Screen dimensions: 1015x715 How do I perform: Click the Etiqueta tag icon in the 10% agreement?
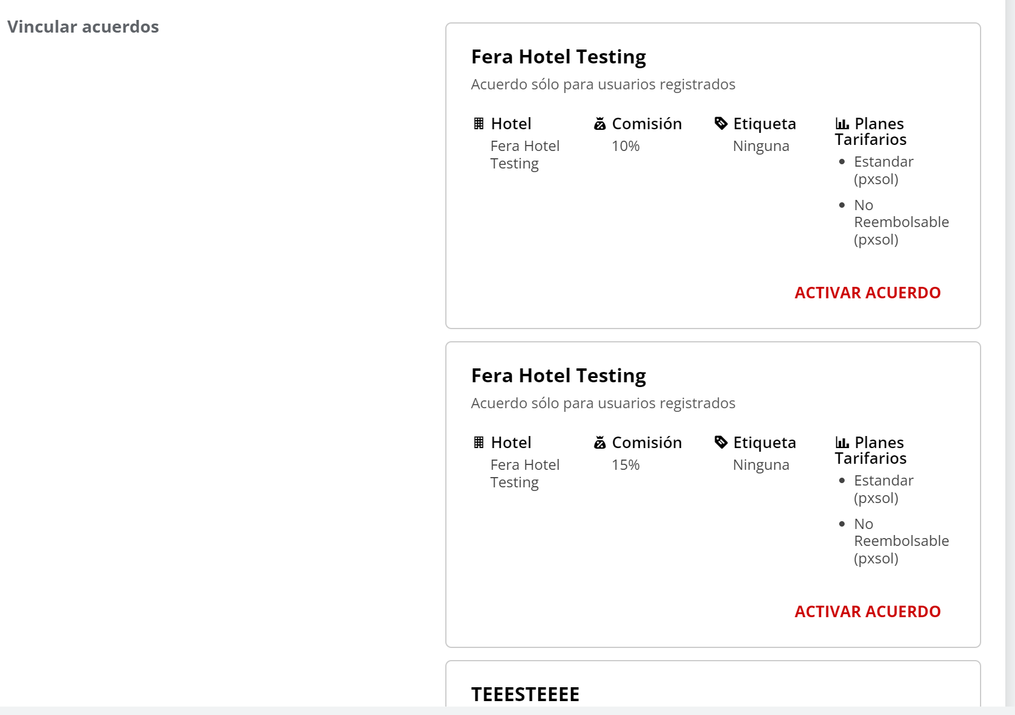pos(721,123)
